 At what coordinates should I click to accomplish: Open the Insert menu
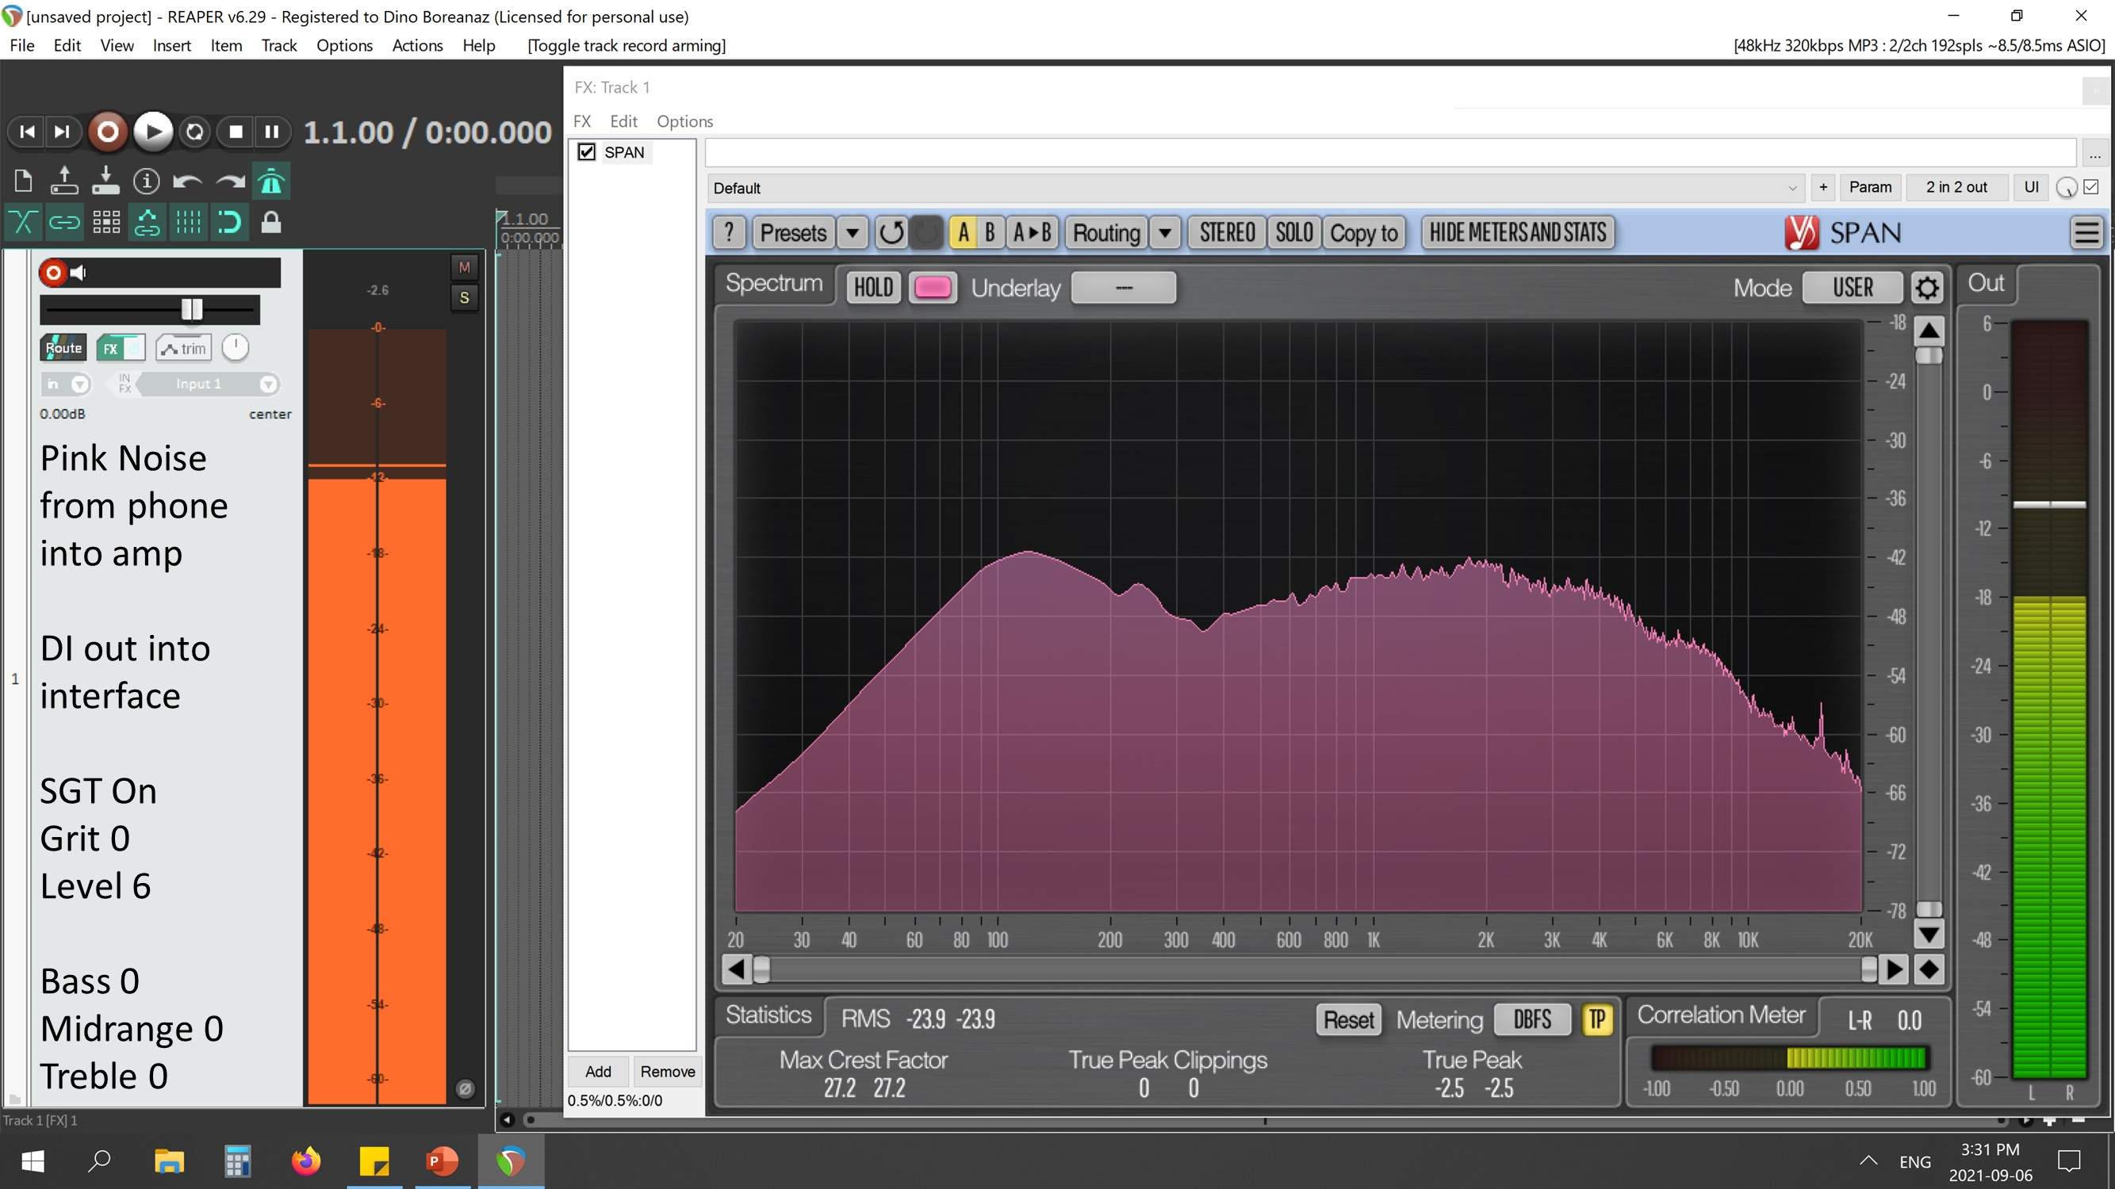[x=171, y=46]
